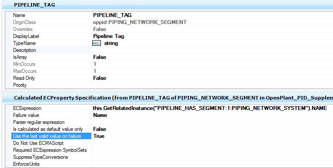This screenshot has height=168, width=333.
Task: Click the empty Required ECExpression SymbolSets field
Action: tap(212, 150)
